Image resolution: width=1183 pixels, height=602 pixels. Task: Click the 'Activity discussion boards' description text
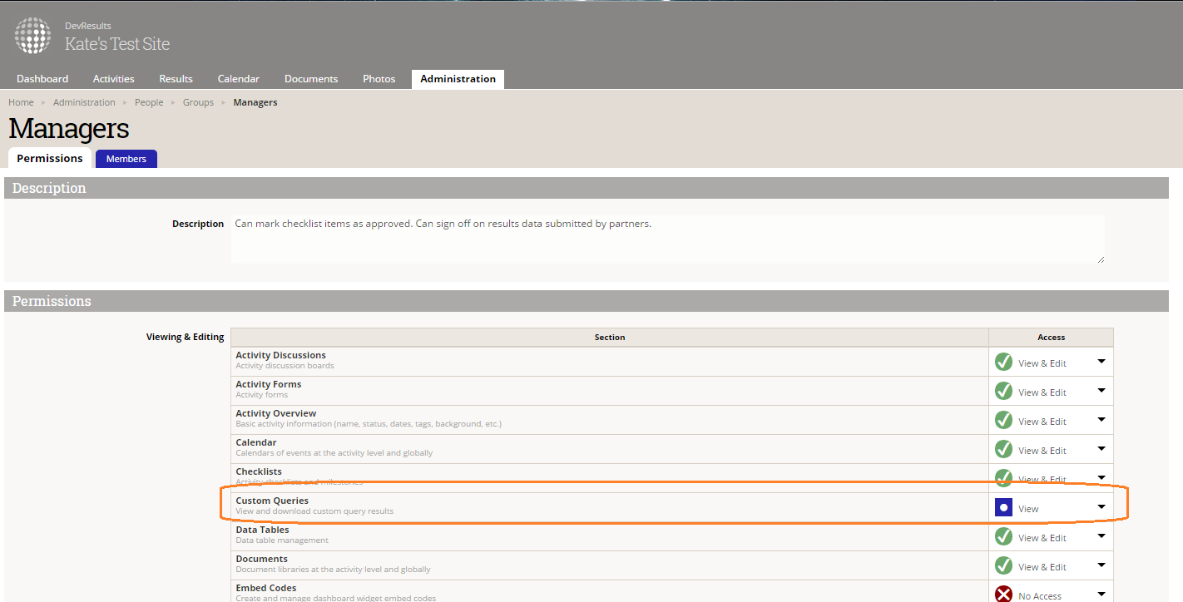coord(285,366)
